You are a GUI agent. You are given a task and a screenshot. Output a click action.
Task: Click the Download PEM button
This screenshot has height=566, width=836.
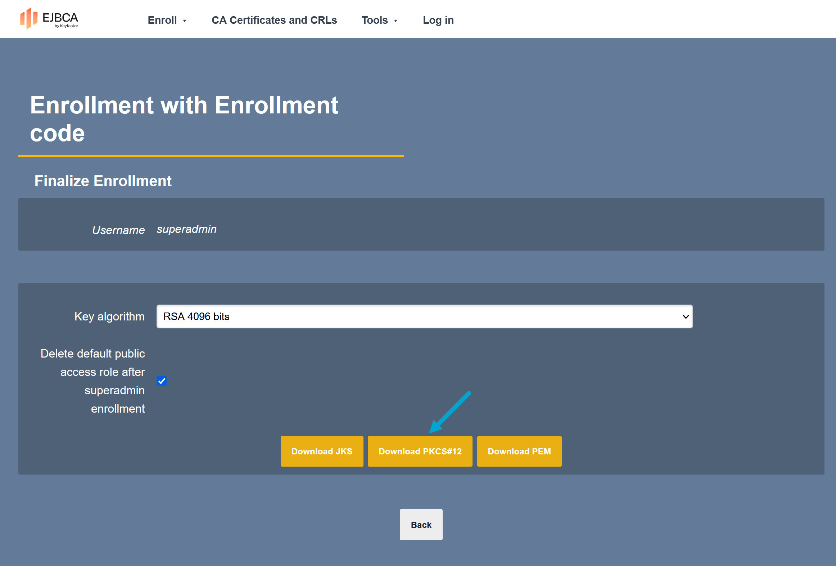click(519, 451)
